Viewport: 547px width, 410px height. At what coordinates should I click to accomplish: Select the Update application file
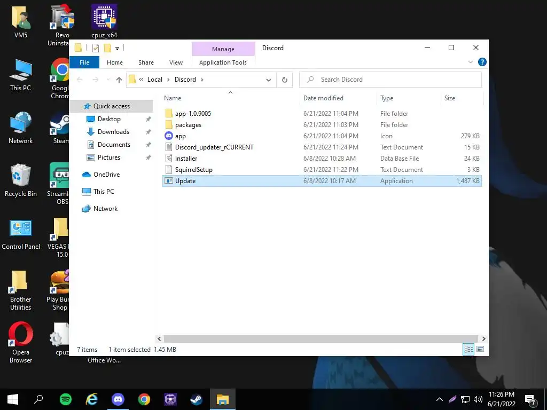(x=322, y=181)
